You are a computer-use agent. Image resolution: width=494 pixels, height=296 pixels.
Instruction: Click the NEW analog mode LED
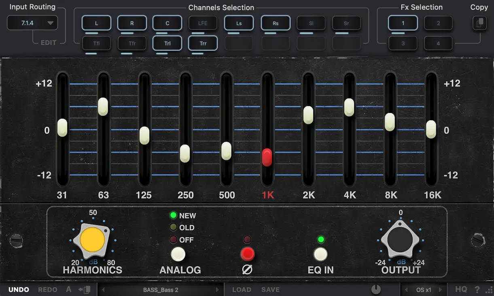click(174, 215)
